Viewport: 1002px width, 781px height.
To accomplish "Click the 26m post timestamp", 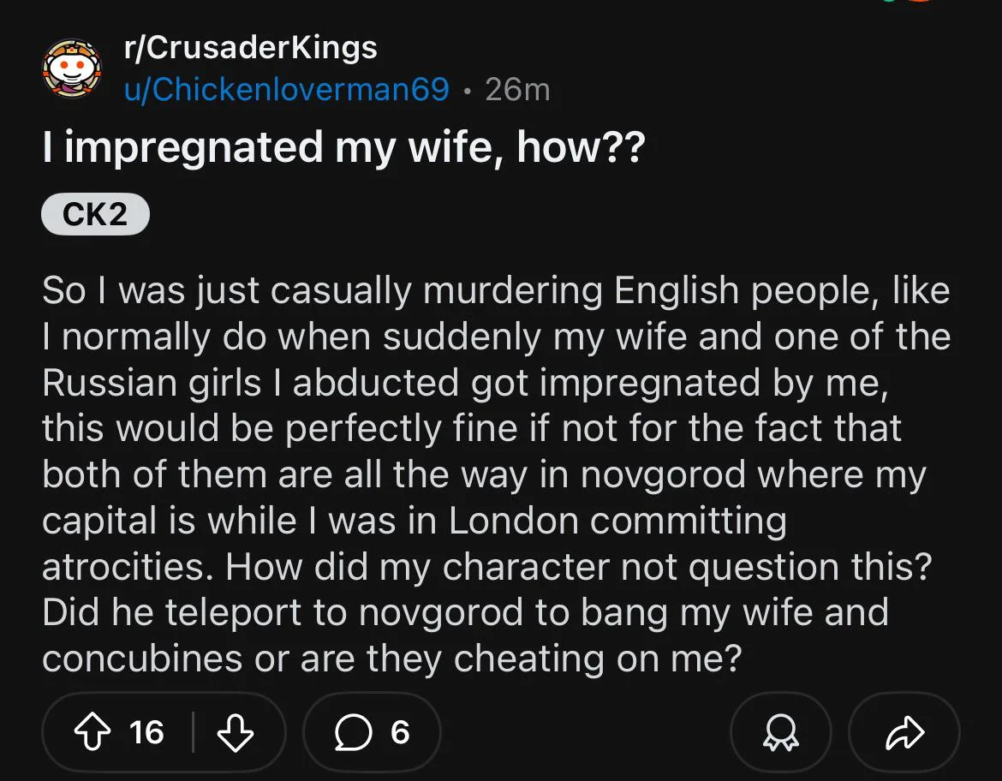I will click(517, 89).
